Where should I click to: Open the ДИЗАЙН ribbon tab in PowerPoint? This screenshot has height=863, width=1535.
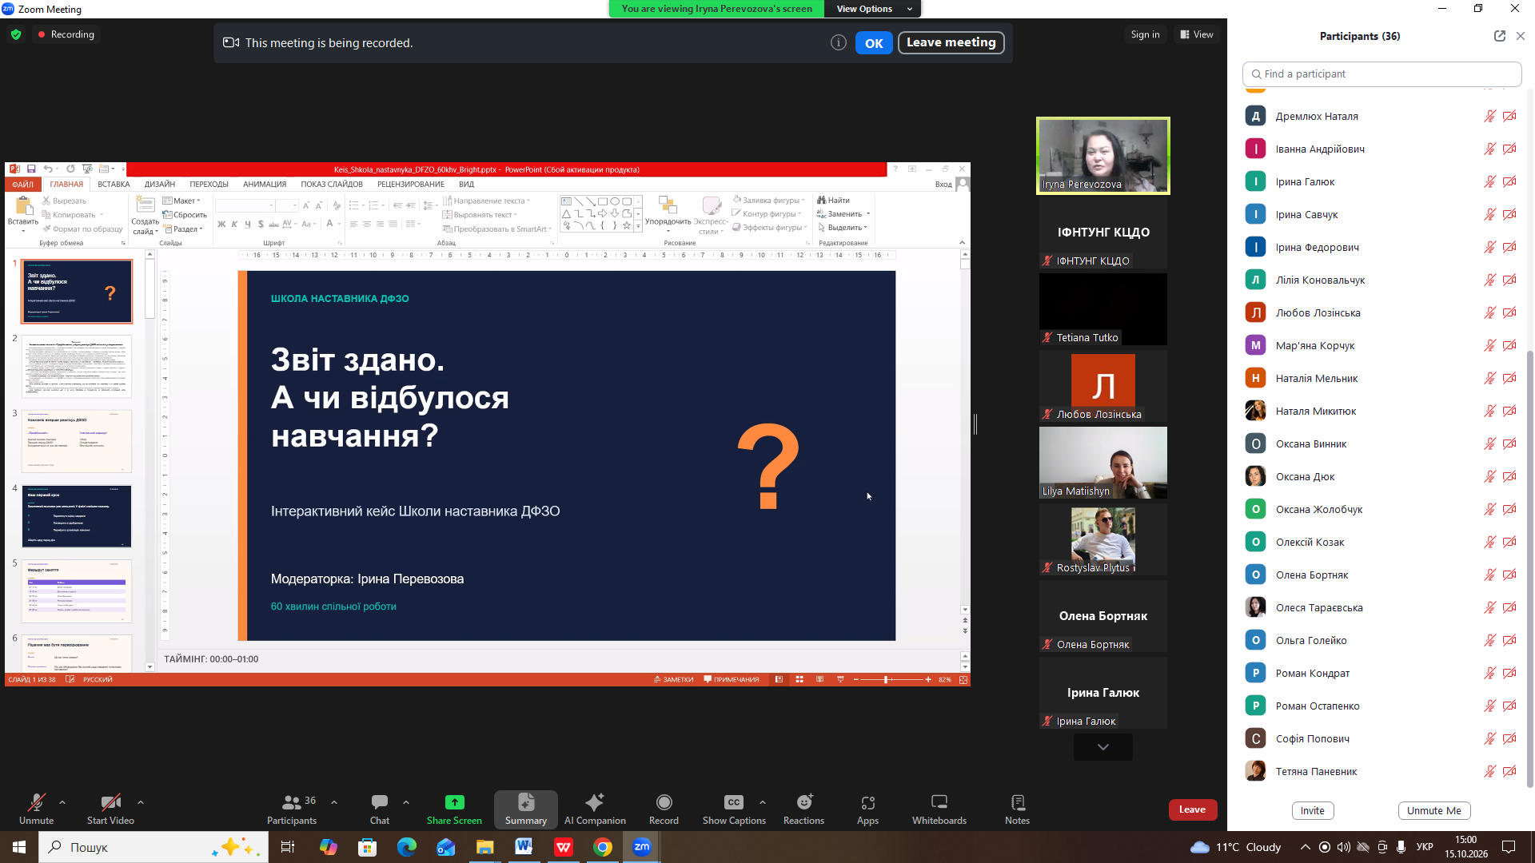pos(160,185)
